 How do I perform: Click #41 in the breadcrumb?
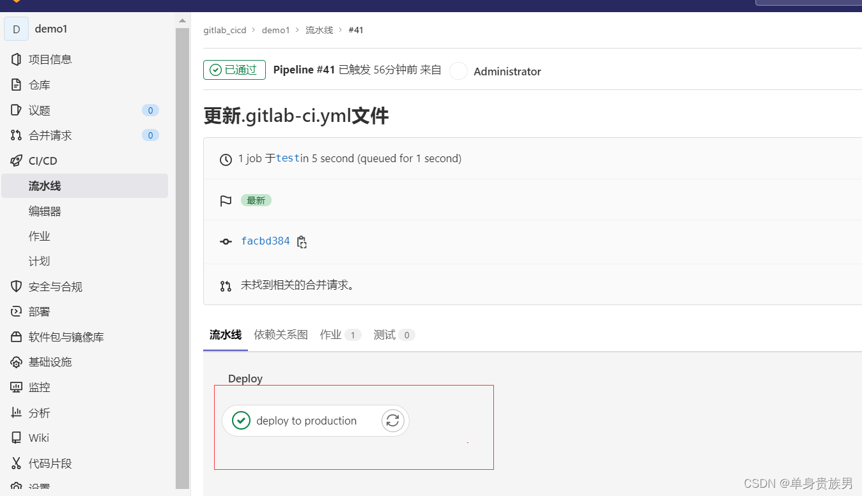(356, 30)
